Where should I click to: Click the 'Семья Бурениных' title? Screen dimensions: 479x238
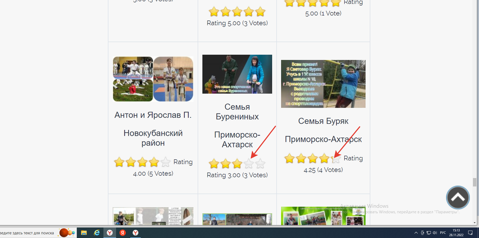click(237, 112)
